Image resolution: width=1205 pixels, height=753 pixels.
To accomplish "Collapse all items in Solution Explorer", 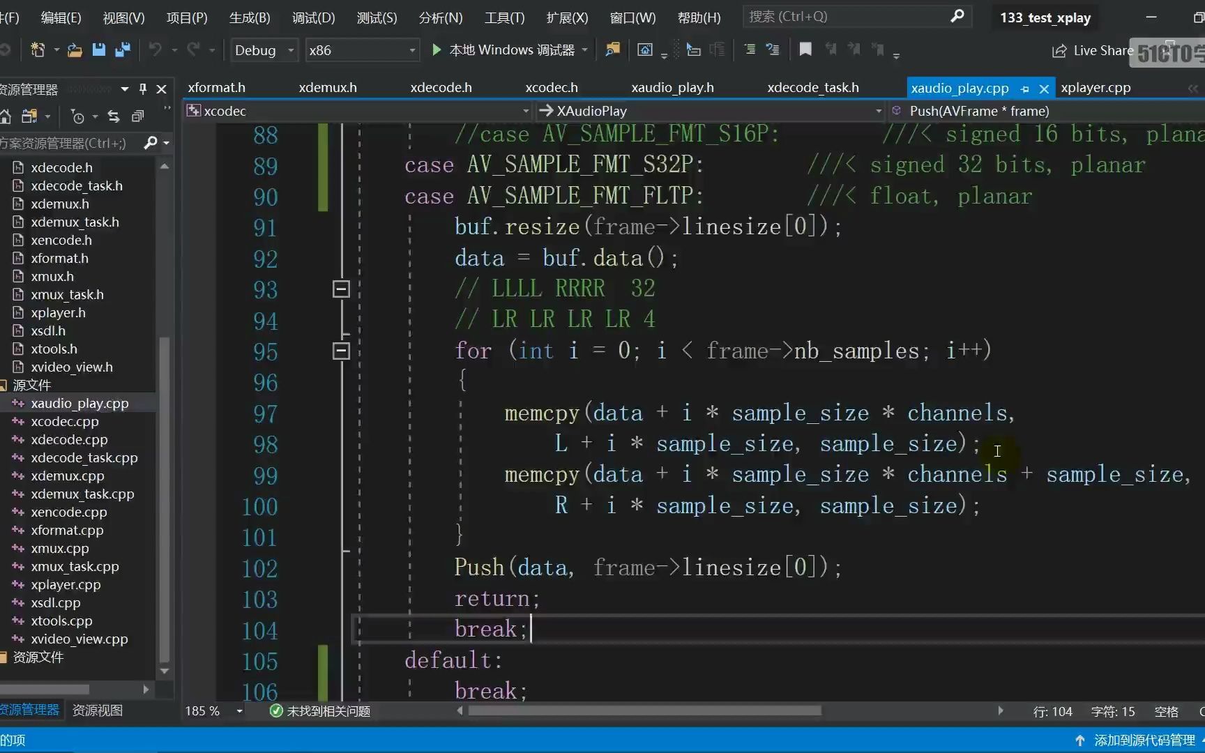I will coord(138,116).
